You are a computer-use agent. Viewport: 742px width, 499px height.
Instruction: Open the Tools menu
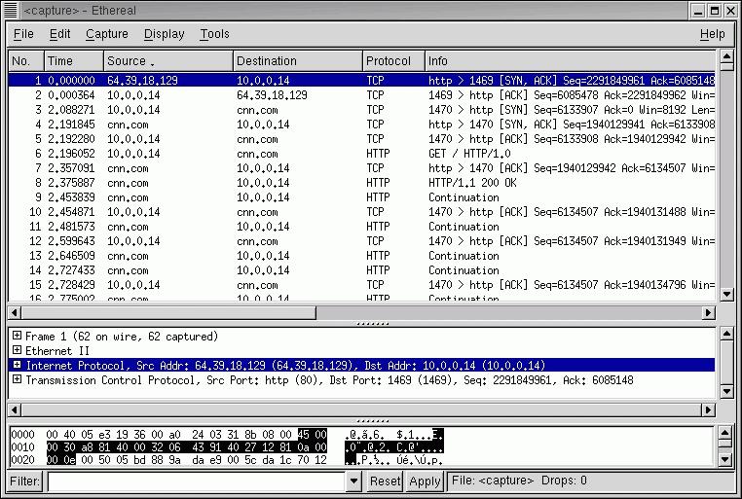tap(214, 34)
